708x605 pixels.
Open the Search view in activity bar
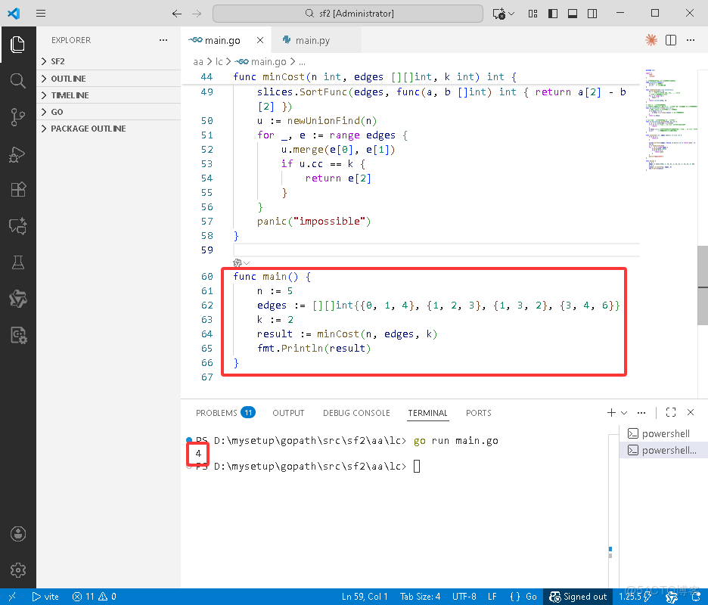pyautogui.click(x=17, y=81)
